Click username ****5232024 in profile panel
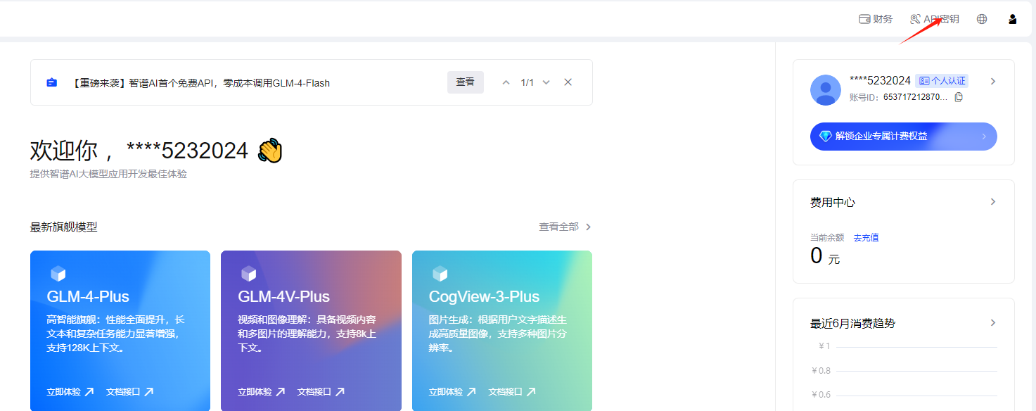Image resolution: width=1036 pixels, height=411 pixels. (880, 81)
